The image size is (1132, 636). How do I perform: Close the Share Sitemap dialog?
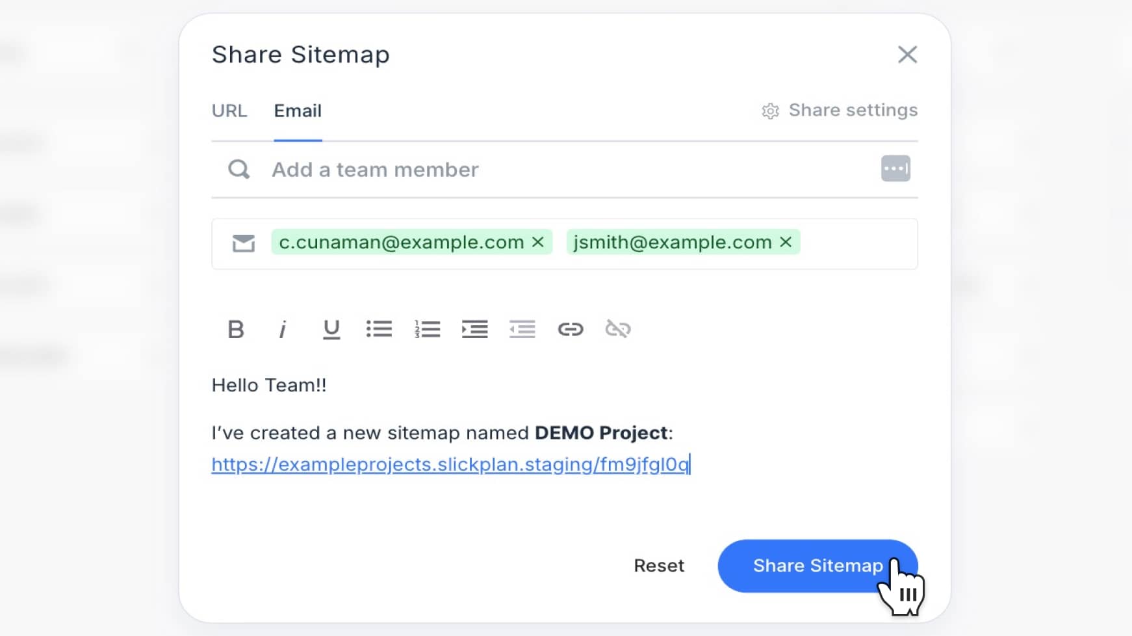pyautogui.click(x=908, y=55)
